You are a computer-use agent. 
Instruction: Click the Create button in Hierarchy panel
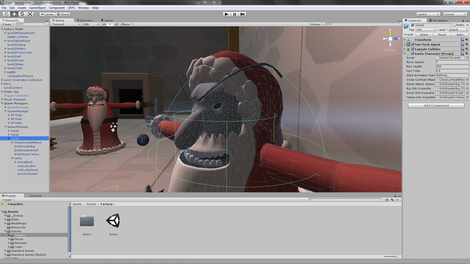click(8, 24)
